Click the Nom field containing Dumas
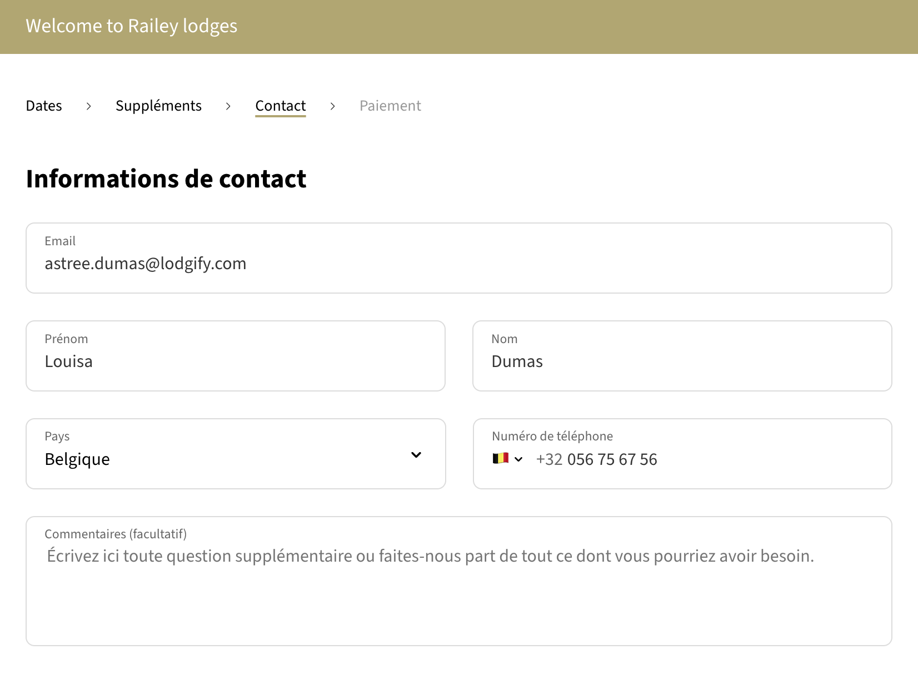 click(x=682, y=361)
